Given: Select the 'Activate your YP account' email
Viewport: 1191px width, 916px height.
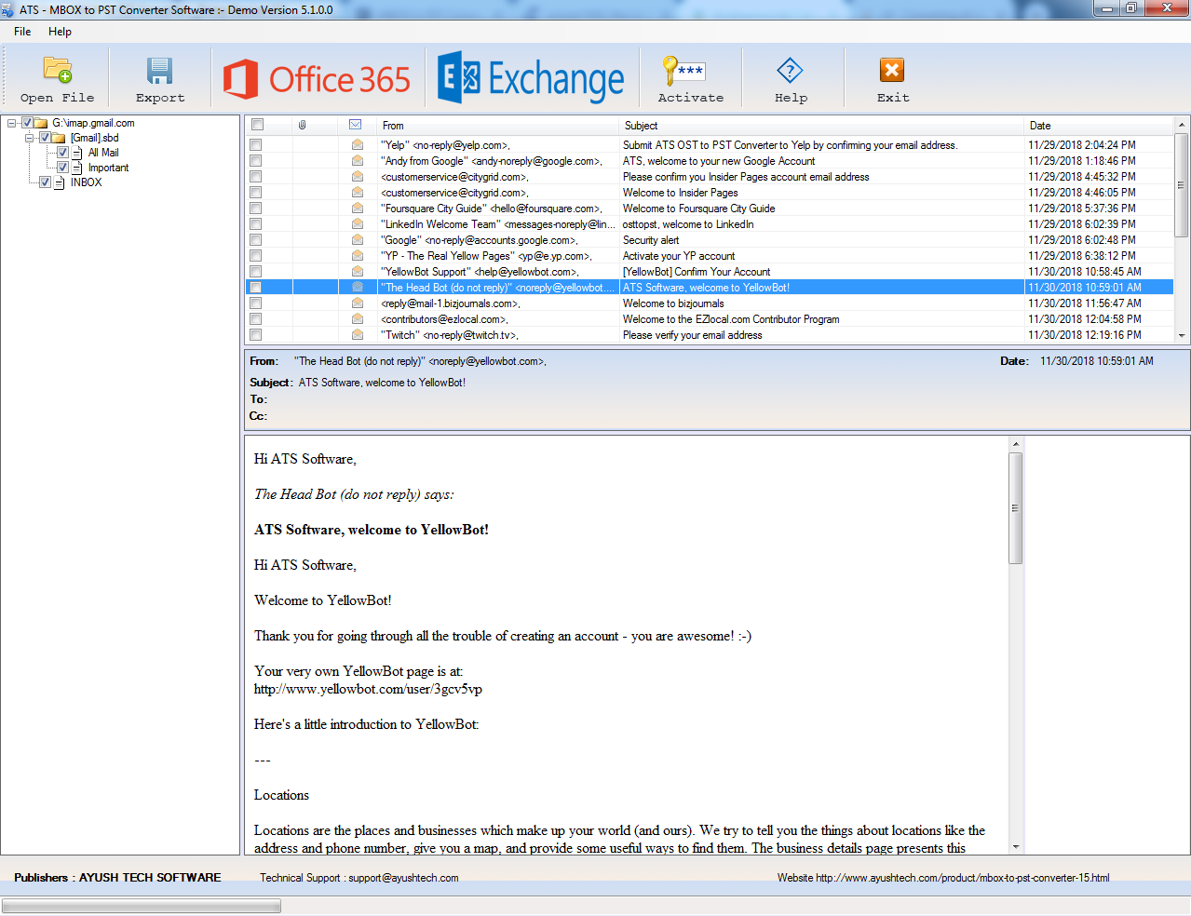Looking at the screenshot, I should [710, 256].
